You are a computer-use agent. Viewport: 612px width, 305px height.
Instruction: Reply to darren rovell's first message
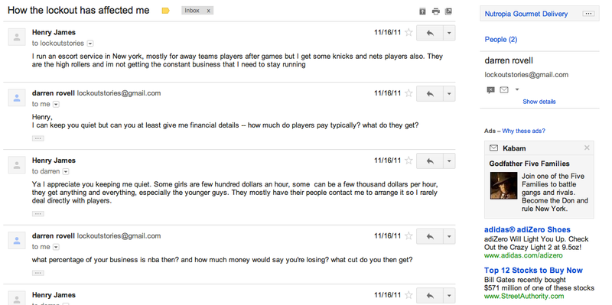430,93
